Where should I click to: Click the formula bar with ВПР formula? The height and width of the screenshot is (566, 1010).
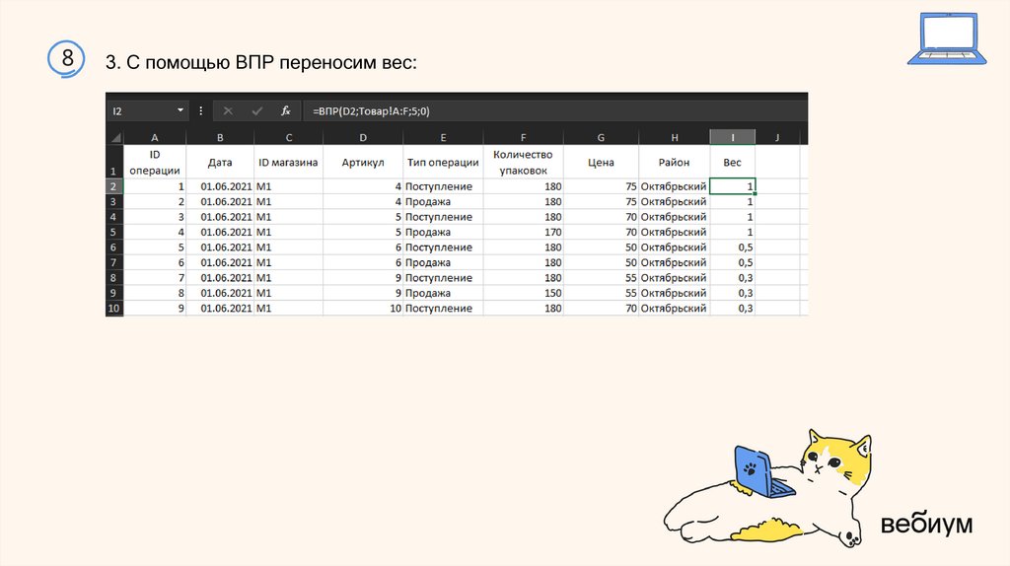554,110
